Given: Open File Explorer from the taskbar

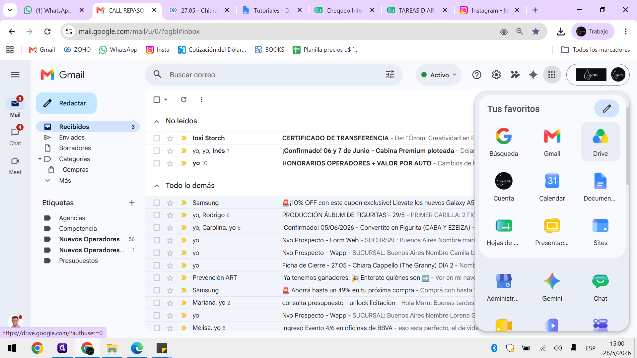Looking at the screenshot, I should click(x=112, y=348).
